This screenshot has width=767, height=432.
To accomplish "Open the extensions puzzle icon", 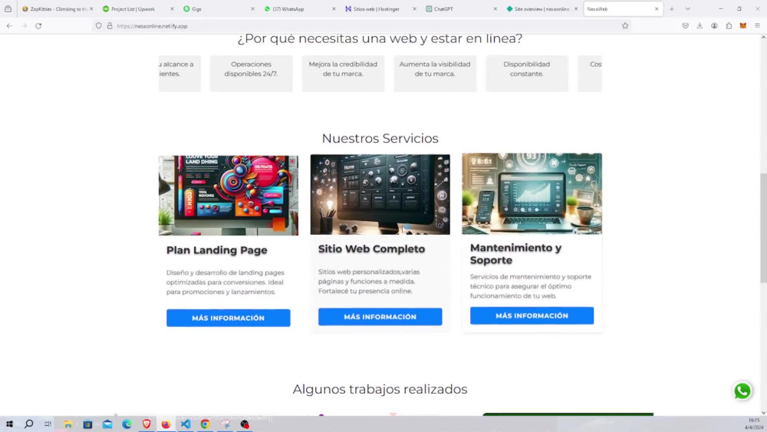I will 729,26.
